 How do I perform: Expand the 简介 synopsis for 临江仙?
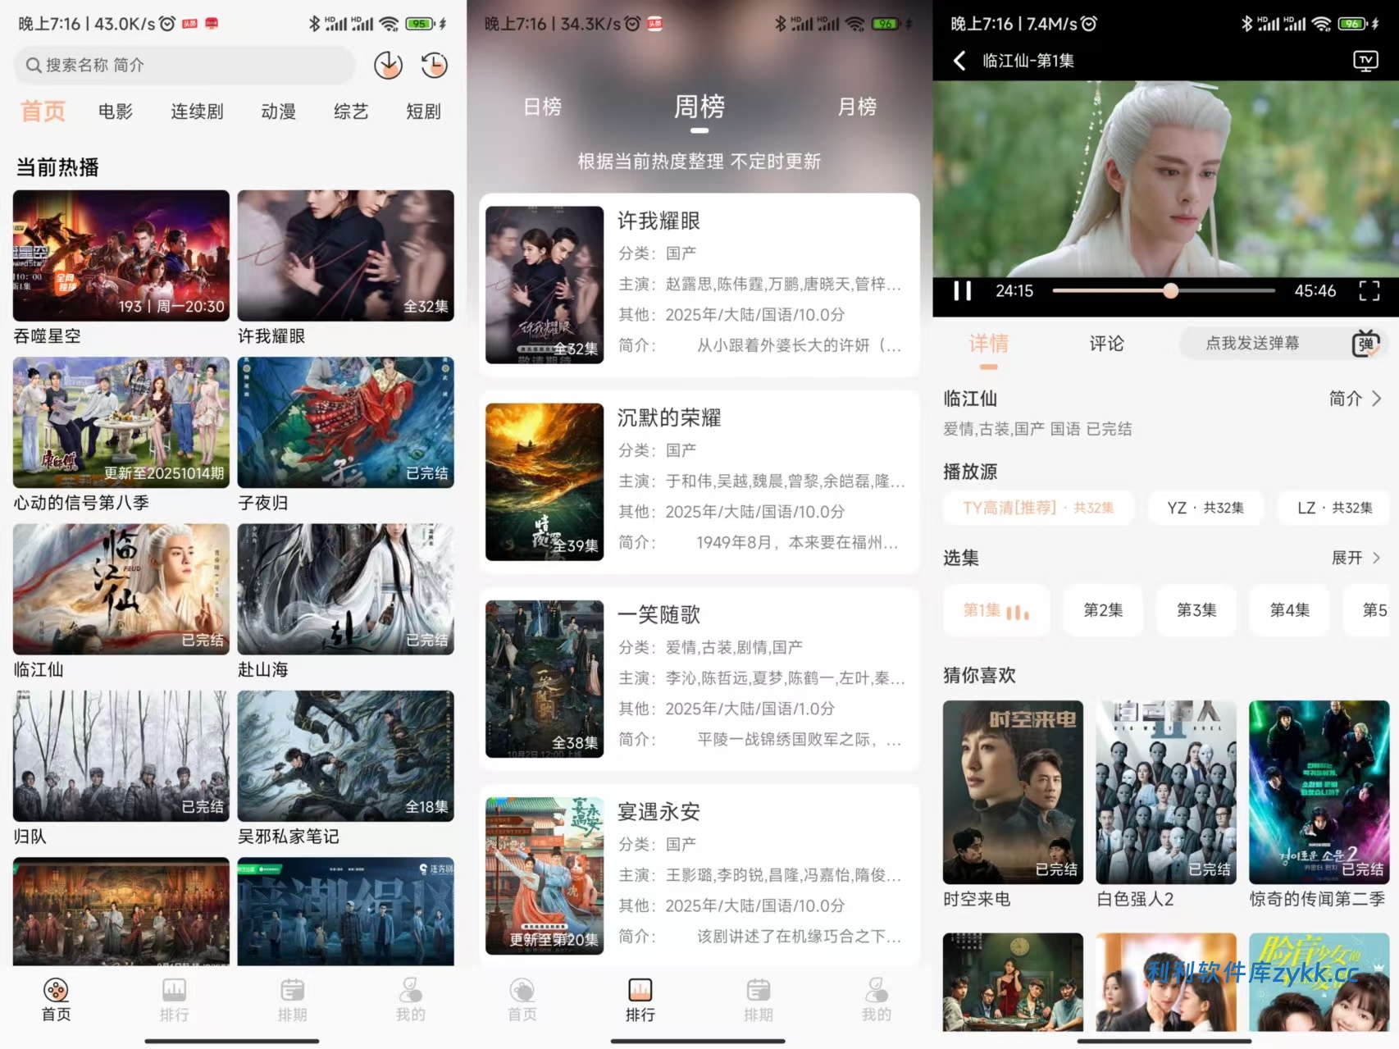pos(1355,399)
